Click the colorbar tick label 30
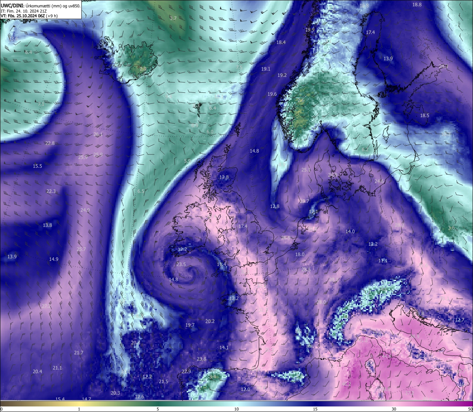The width and height of the screenshot is (473, 412). 394,409
